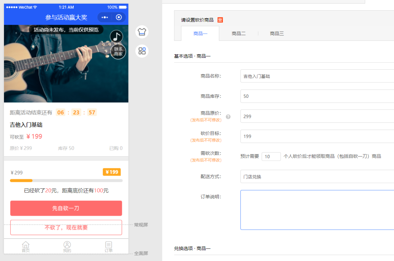Open the 配送方式 dropdown
Image resolution: width=394 pixels, height=261 pixels.
[317, 177]
